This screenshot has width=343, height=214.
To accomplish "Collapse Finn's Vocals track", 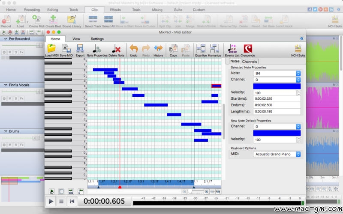I will 6,85.
